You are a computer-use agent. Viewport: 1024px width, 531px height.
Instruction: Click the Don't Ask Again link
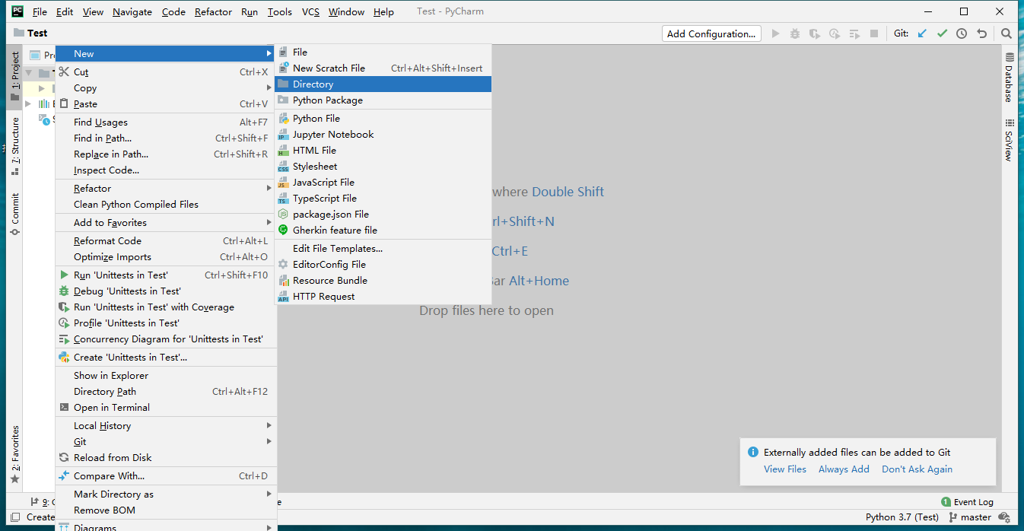coord(917,469)
